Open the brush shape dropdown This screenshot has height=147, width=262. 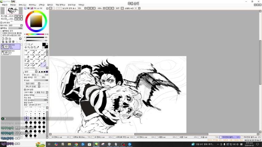39,83
